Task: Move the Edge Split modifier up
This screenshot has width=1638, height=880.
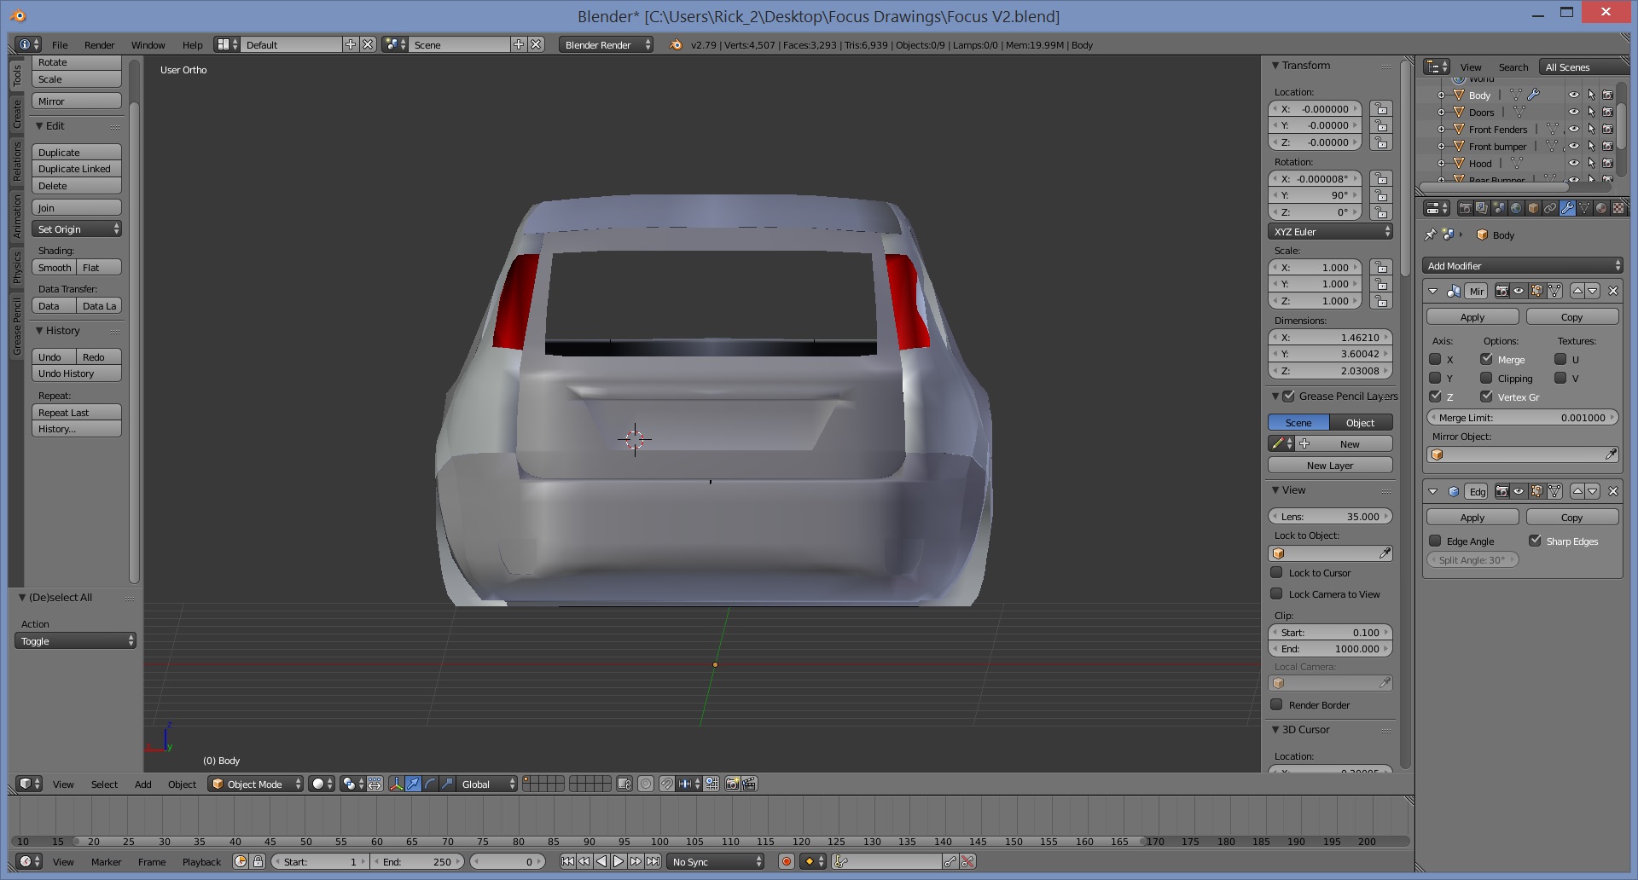Action: pos(1577,491)
